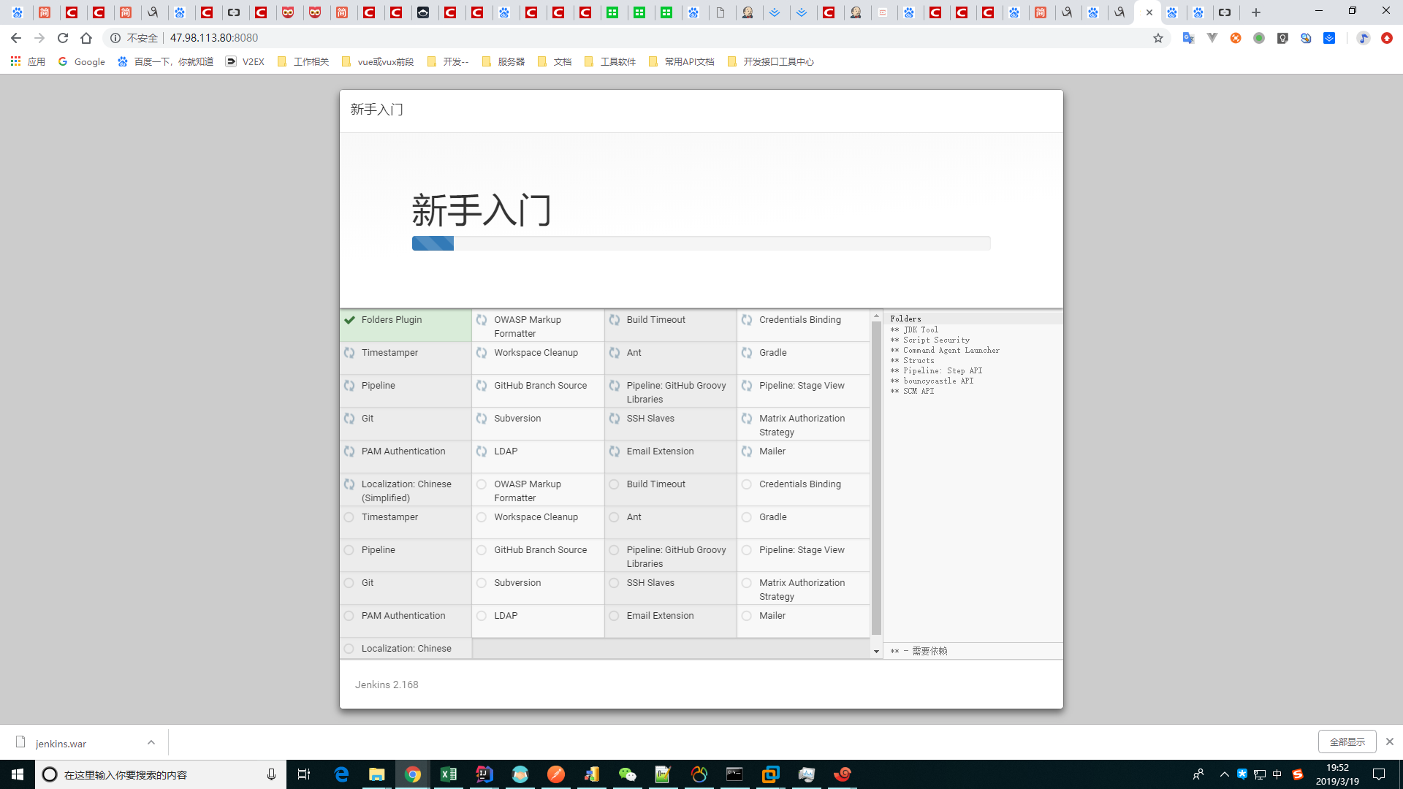This screenshot has width=1403, height=789.
Task: Click the 新手入门 menu tab
Action: pyautogui.click(x=376, y=109)
